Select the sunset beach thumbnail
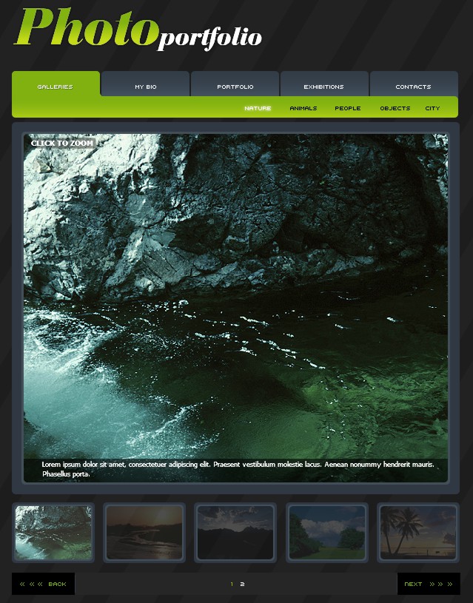 pos(144,533)
